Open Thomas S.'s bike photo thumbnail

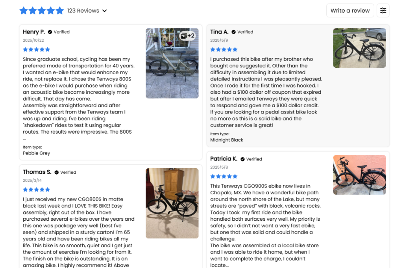(x=172, y=203)
